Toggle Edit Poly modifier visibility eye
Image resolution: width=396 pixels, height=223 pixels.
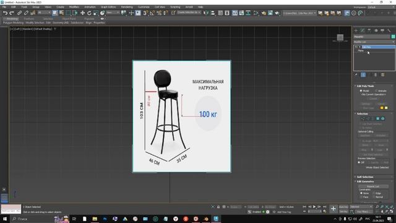[356, 47]
